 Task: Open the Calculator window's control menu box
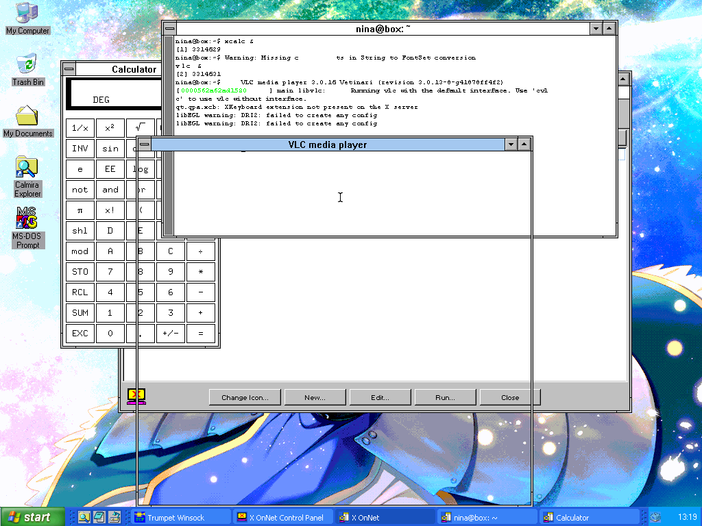[x=68, y=69]
